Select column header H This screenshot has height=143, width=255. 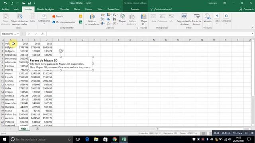pos(94,40)
